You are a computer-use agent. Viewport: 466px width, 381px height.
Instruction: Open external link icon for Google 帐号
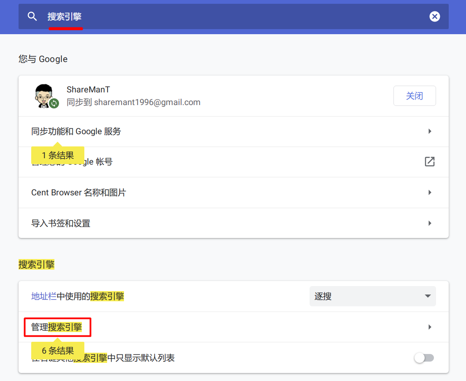pyautogui.click(x=429, y=162)
